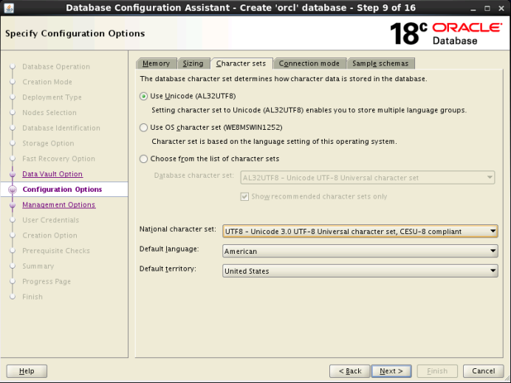Viewport: 511px width, 383px height.
Task: Click the Finish step label in sidebar
Action: [32, 297]
